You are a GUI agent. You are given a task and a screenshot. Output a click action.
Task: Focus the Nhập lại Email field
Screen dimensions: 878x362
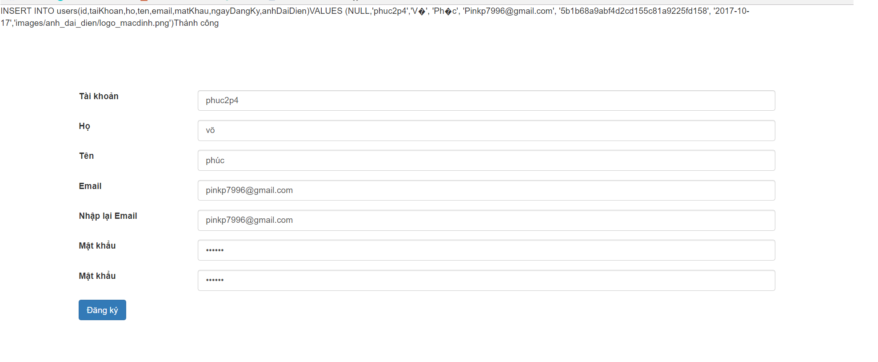click(x=486, y=220)
